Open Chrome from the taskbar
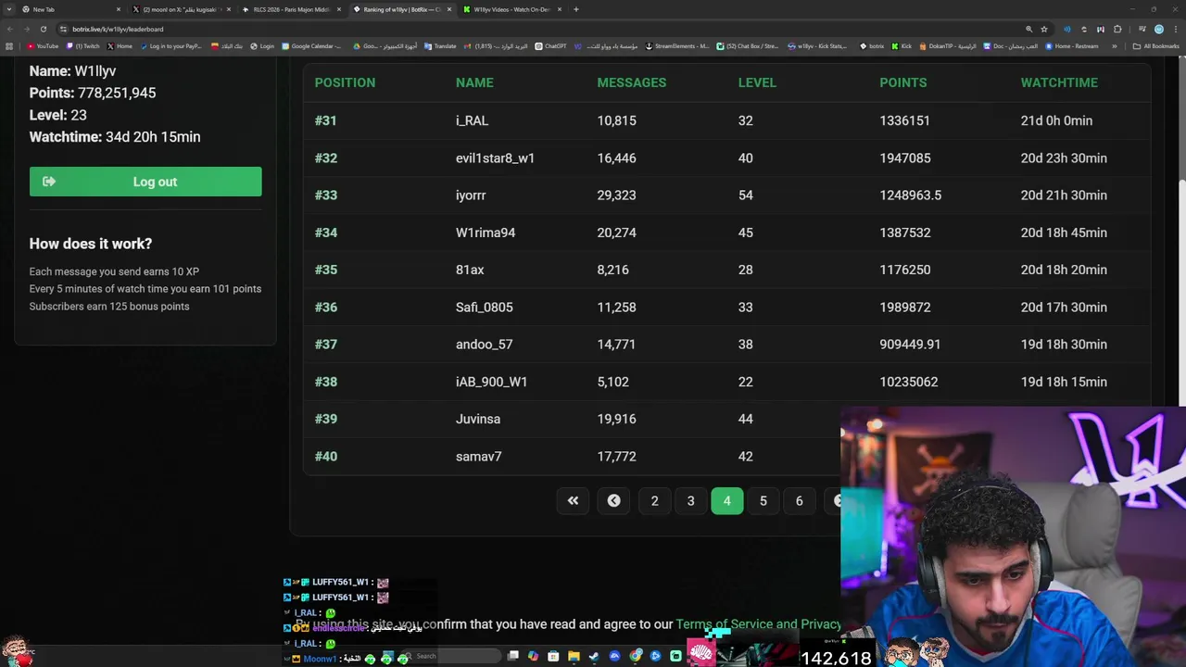Screen dimensions: 1186x667 pyautogui.click(x=636, y=656)
